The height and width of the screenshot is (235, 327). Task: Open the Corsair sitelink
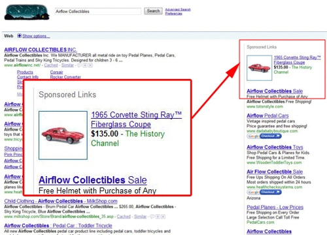(56, 72)
